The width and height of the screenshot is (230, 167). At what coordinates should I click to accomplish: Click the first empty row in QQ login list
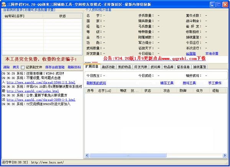click(x=42, y=21)
